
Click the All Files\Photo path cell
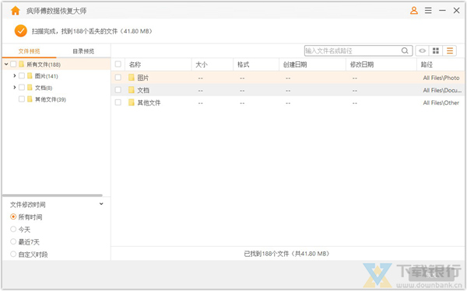[441, 78]
